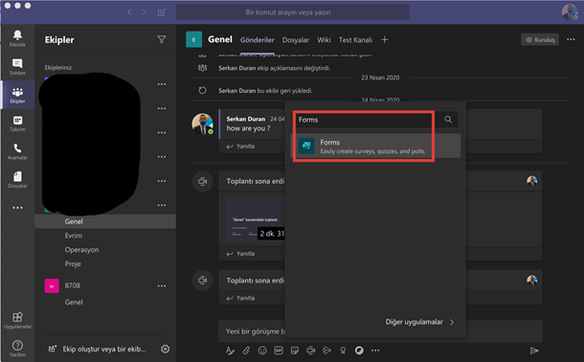Viewport: 584px width, 362px height.
Task: Click the Kuruluş button
Action: pyautogui.click(x=540, y=39)
